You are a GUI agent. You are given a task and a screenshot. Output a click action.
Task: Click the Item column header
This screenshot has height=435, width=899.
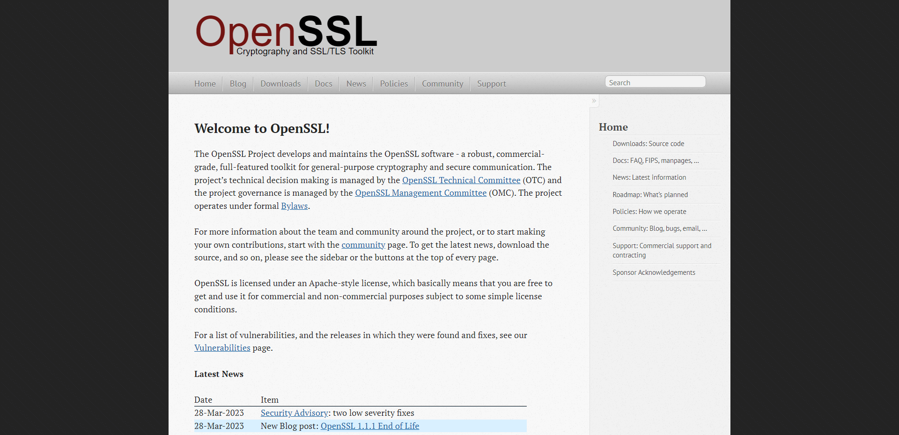[x=270, y=400]
